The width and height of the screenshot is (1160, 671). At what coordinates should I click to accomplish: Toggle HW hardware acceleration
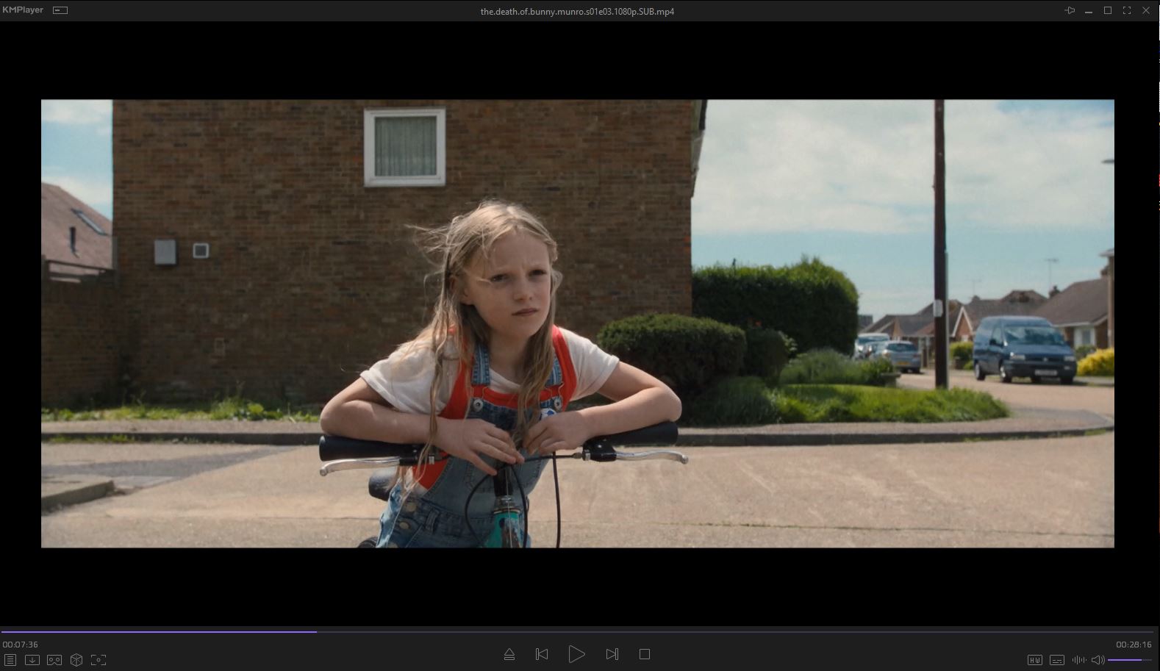point(1034,660)
